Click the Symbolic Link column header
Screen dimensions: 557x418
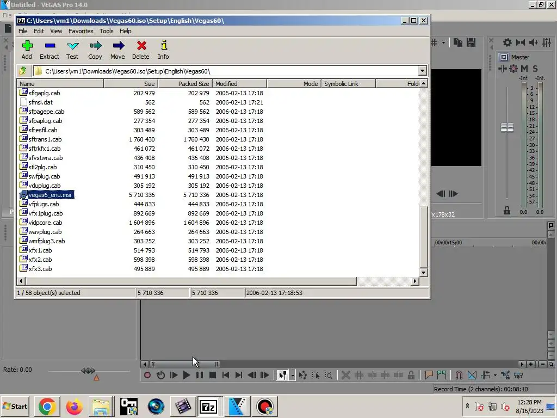pyautogui.click(x=348, y=83)
